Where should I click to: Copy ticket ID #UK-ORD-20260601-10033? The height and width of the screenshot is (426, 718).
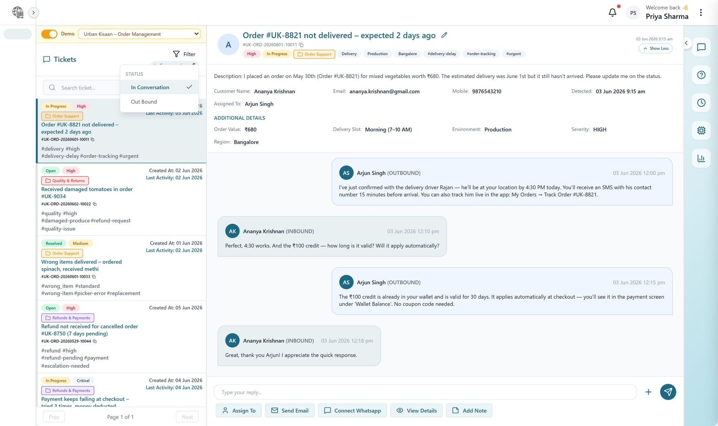[x=94, y=276]
